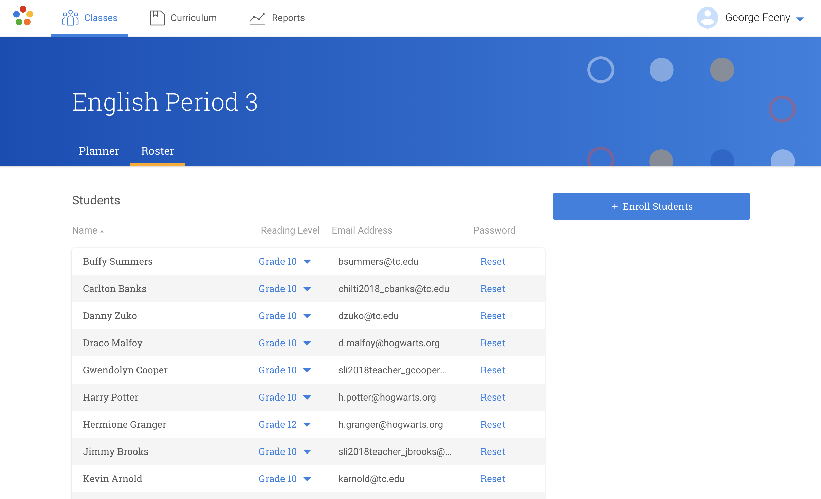
Task: Open Draco Malfoy reading level dropdown
Action: coord(285,343)
